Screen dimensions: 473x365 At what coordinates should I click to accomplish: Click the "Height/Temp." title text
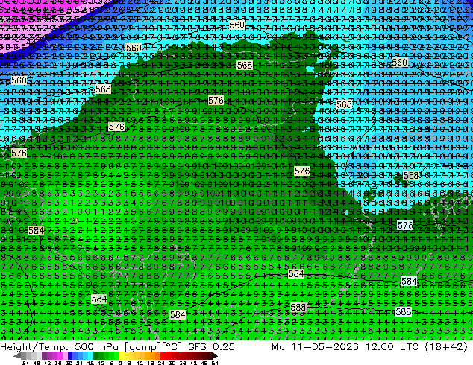pyautogui.click(x=34, y=347)
